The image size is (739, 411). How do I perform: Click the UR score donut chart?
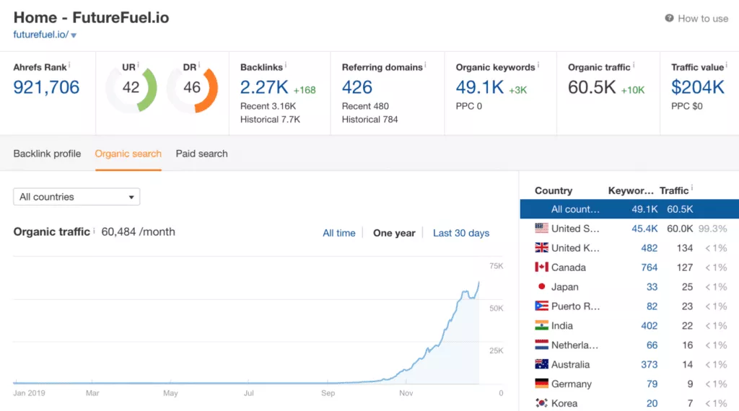131,88
